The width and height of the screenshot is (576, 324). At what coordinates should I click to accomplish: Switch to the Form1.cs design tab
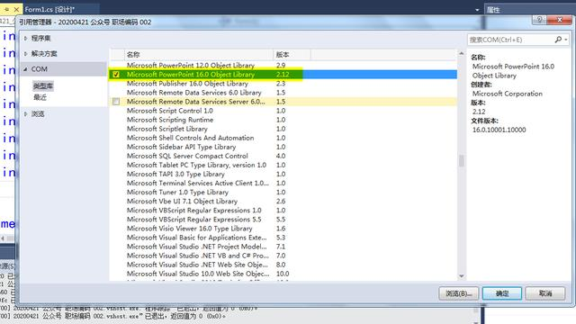click(50, 10)
